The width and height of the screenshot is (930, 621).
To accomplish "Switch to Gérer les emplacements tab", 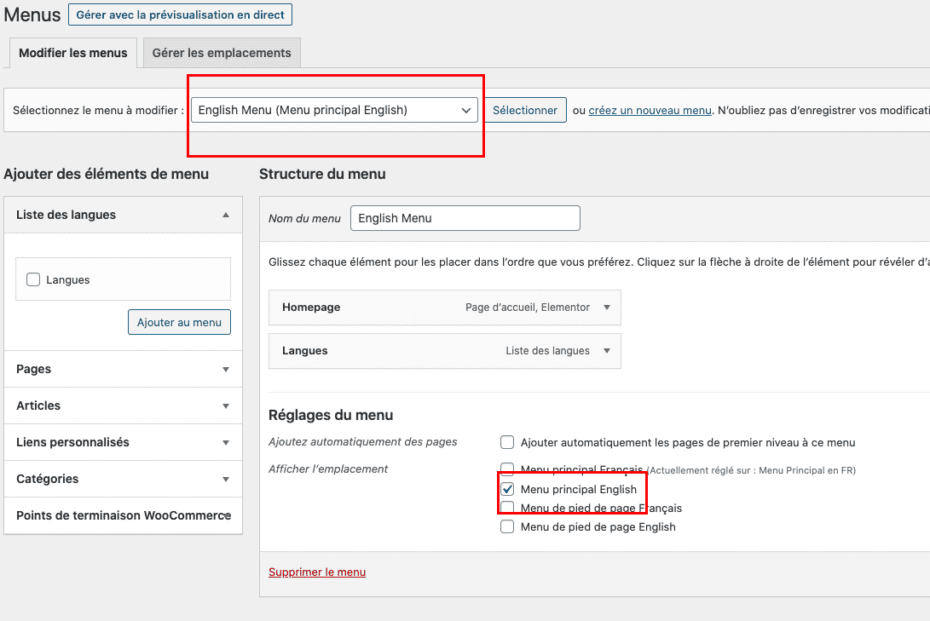I will (222, 53).
